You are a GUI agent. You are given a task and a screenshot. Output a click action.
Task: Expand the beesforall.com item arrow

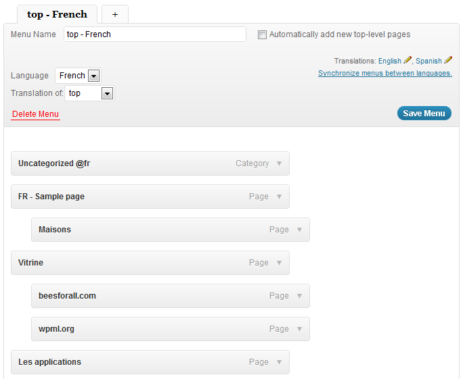pos(299,296)
